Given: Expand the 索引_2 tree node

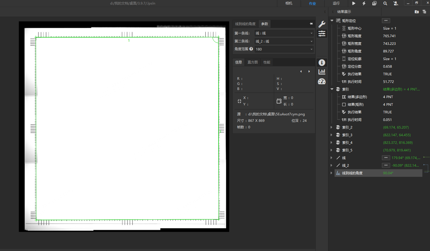Looking at the screenshot, I should pos(331,127).
